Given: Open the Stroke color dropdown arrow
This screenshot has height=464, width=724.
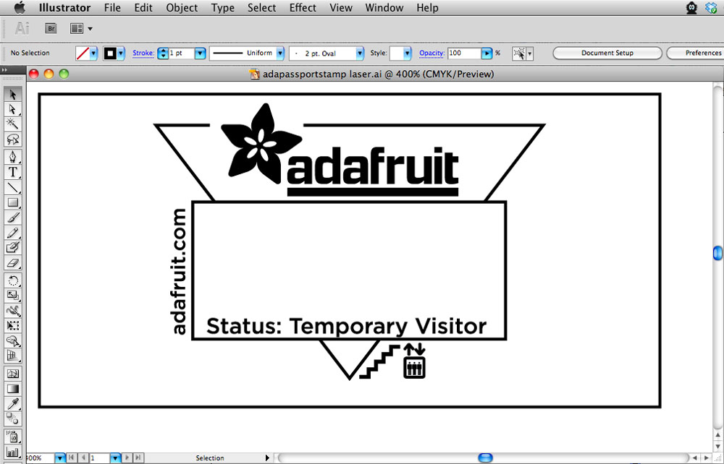Looking at the screenshot, I should pos(121,53).
